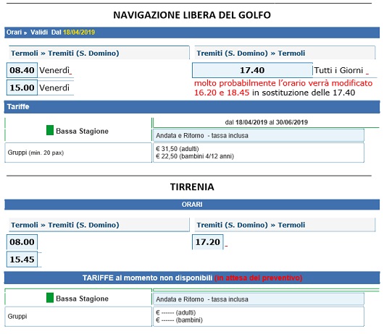Click the 15.00 Venerdì departure time
This screenshot has height=334, width=384.
[x=22, y=87]
